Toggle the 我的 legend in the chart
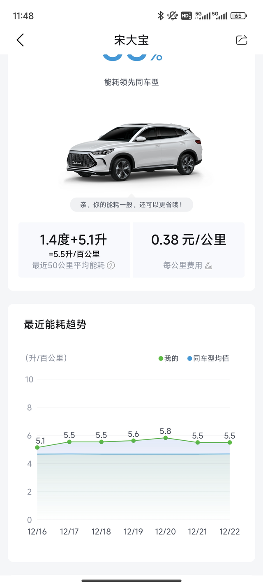The image size is (263, 586). point(170,358)
